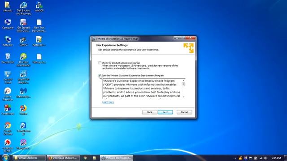Cancel the VMware Player setup
Viewport: 287px width, 161px height.
184,112
